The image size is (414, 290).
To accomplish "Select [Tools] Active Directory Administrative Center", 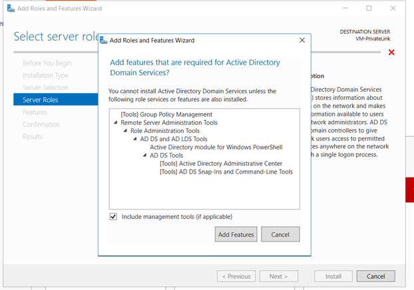I will 221,164.
